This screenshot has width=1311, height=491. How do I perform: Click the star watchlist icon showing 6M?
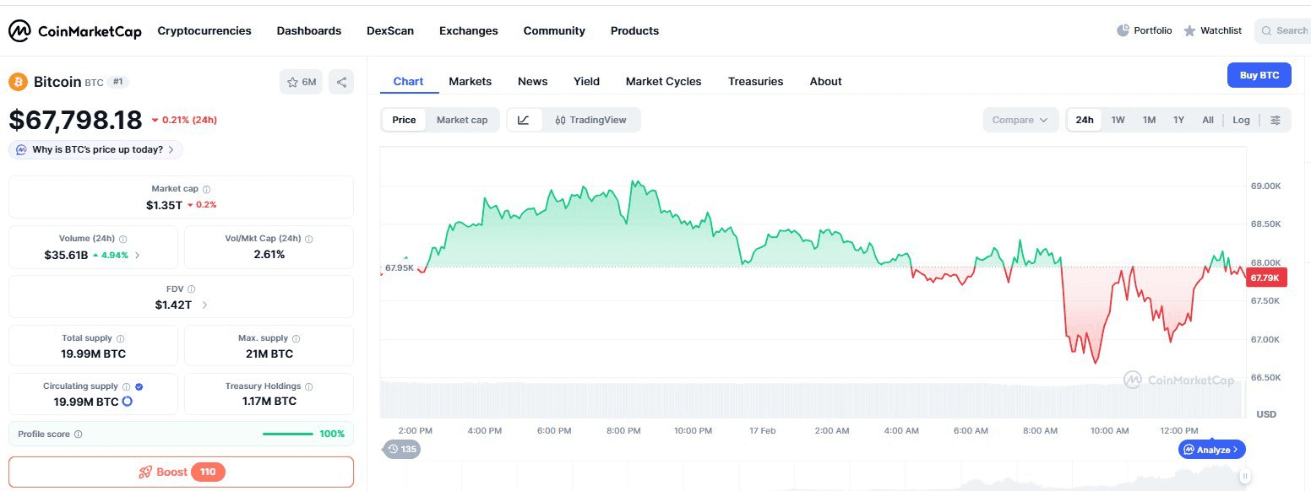click(301, 82)
